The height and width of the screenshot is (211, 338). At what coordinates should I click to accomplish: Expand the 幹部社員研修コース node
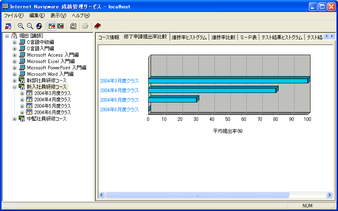(x=14, y=81)
